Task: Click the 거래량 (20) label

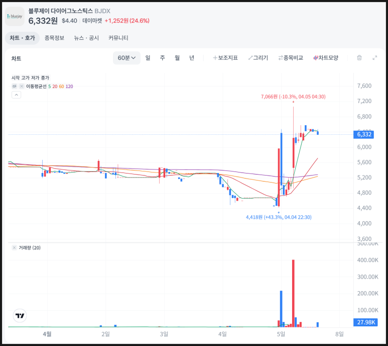Action: pos(30,247)
